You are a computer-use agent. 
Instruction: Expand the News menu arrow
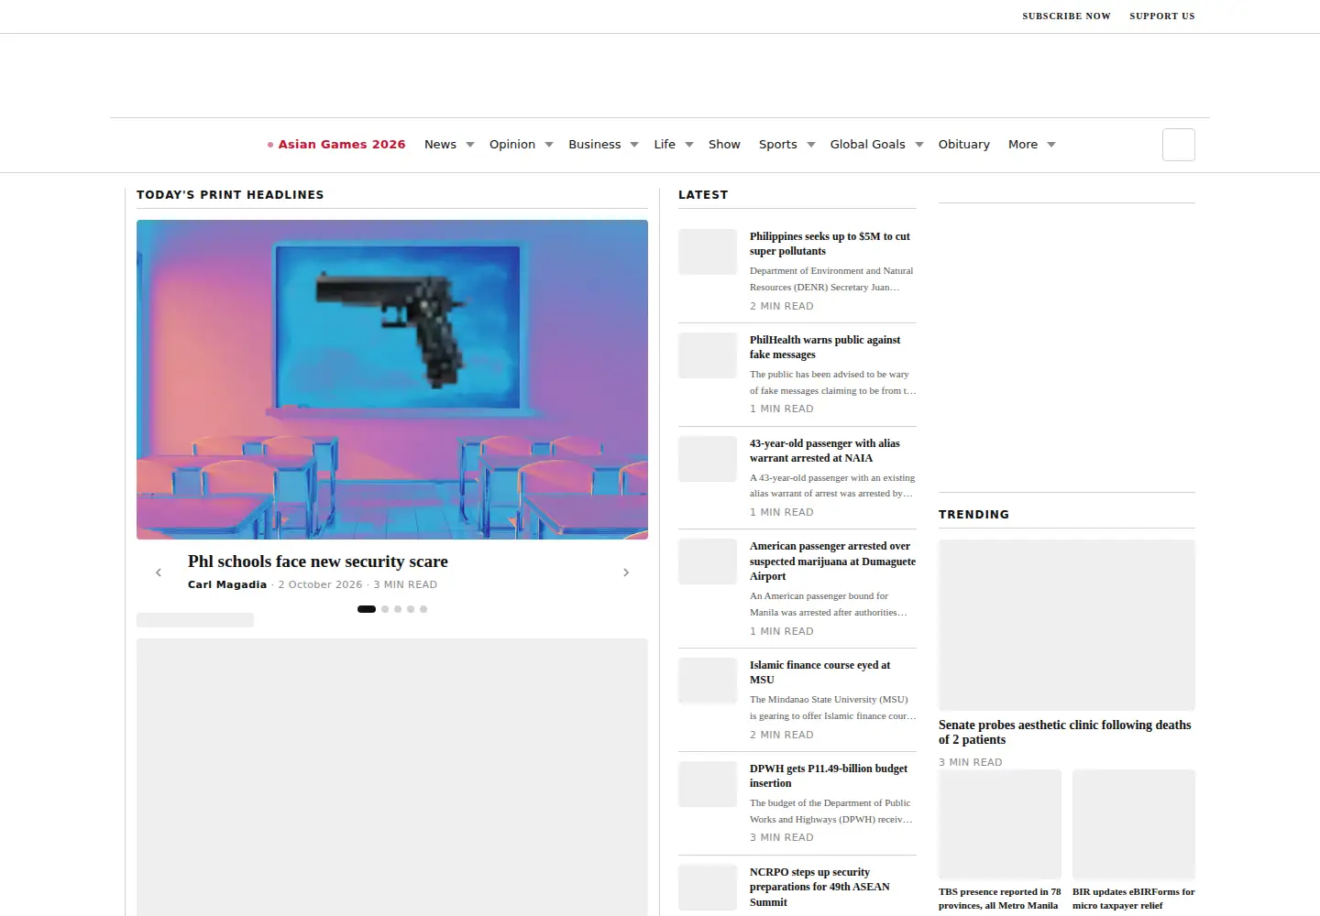(470, 145)
